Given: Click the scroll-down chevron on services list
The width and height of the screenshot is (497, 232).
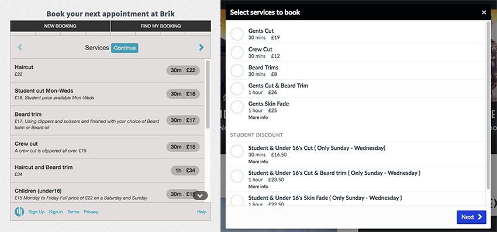Looking at the screenshot, I should click(200, 196).
